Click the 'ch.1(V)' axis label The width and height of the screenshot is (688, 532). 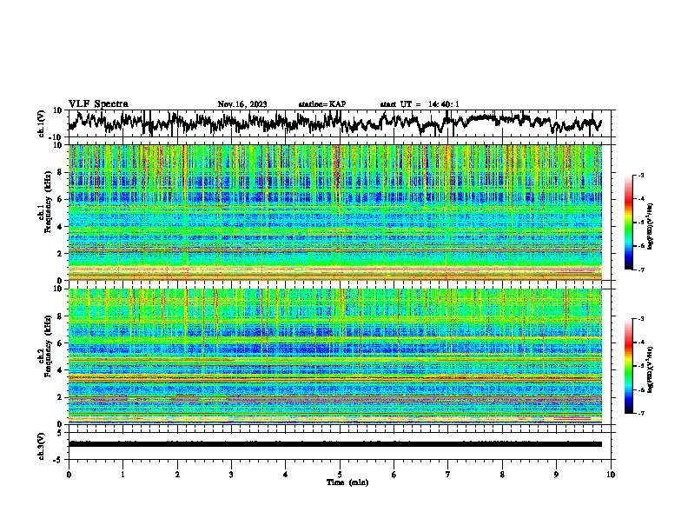[x=42, y=123]
